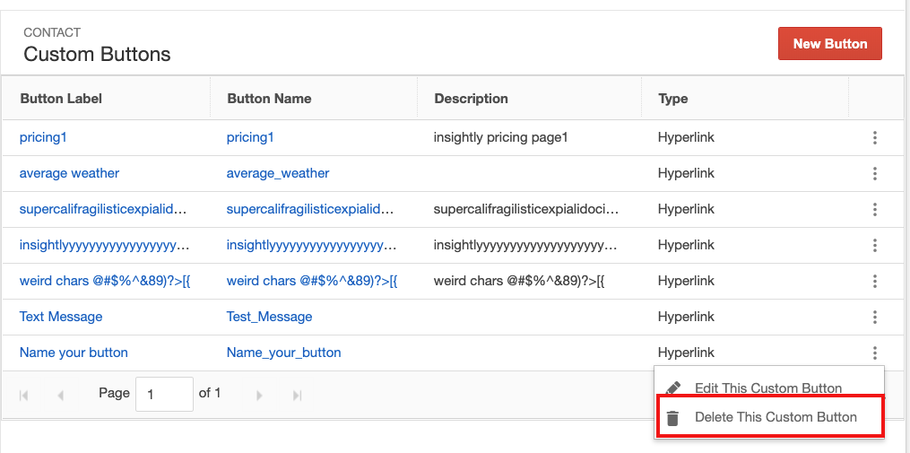Open row menu for weird chars button

tap(875, 281)
